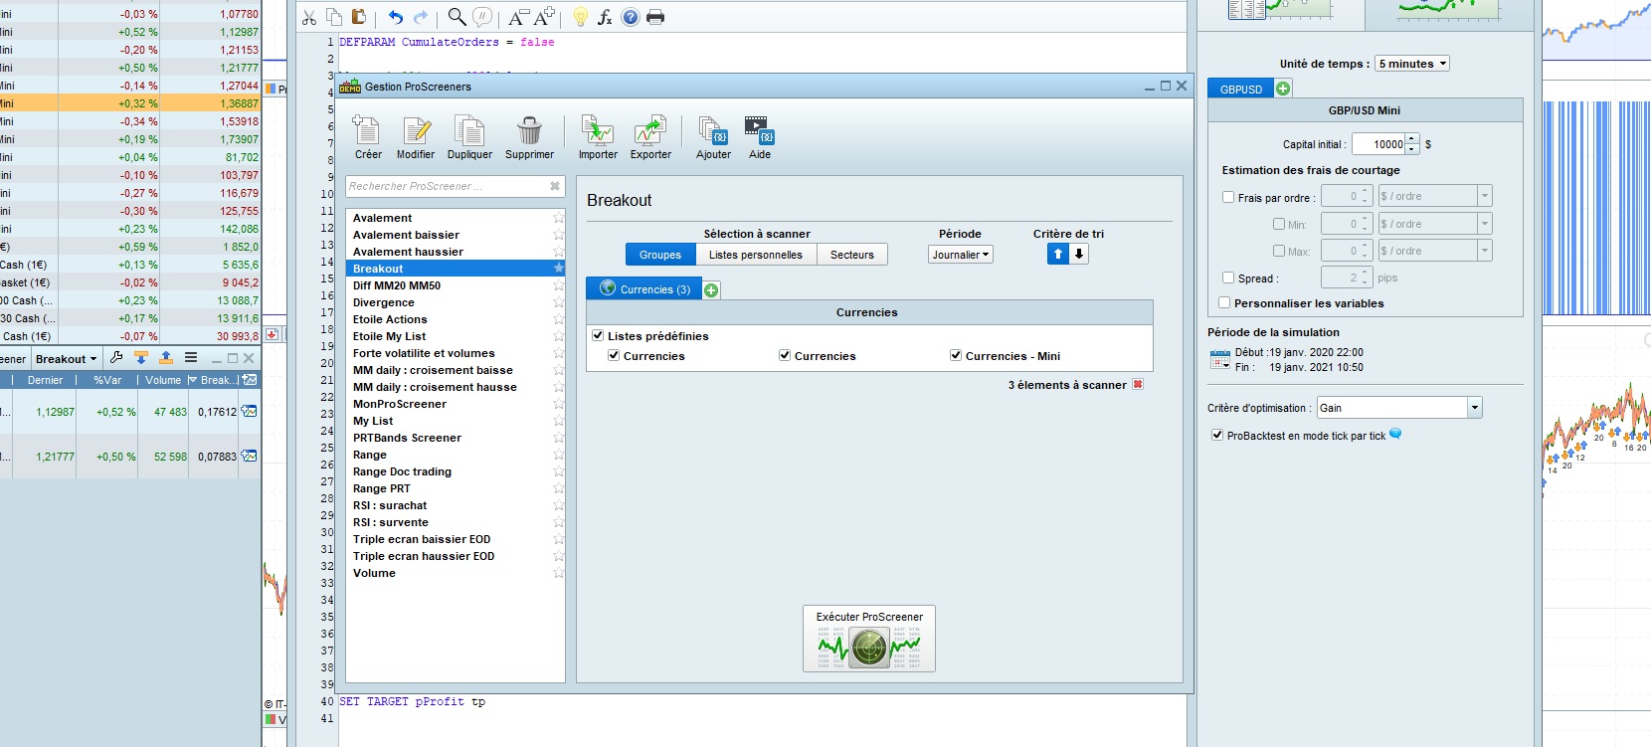The width and height of the screenshot is (1651, 747).
Task: Switch to the Secteurs tab
Action: pos(852,255)
